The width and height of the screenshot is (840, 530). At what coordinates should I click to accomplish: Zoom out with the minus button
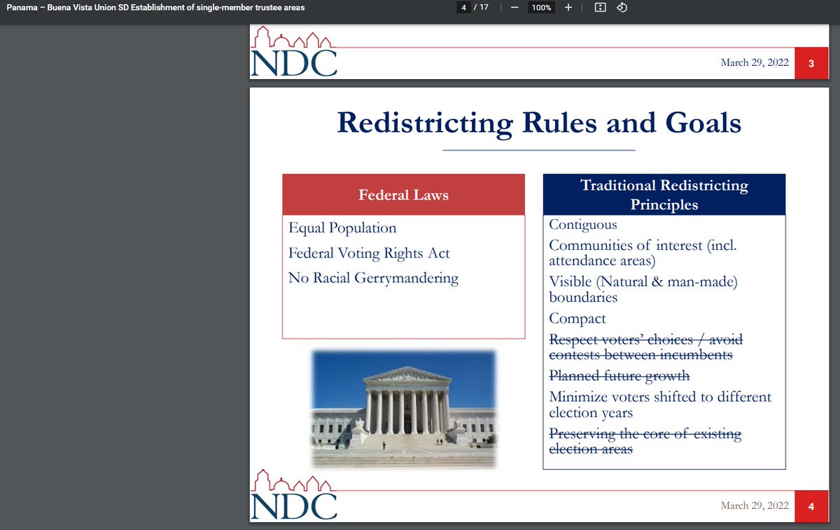point(514,8)
